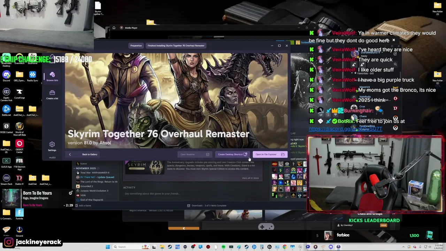Open Browse lists in Wabbajack sidebar
The image size is (446, 251).
click(x=52, y=77)
